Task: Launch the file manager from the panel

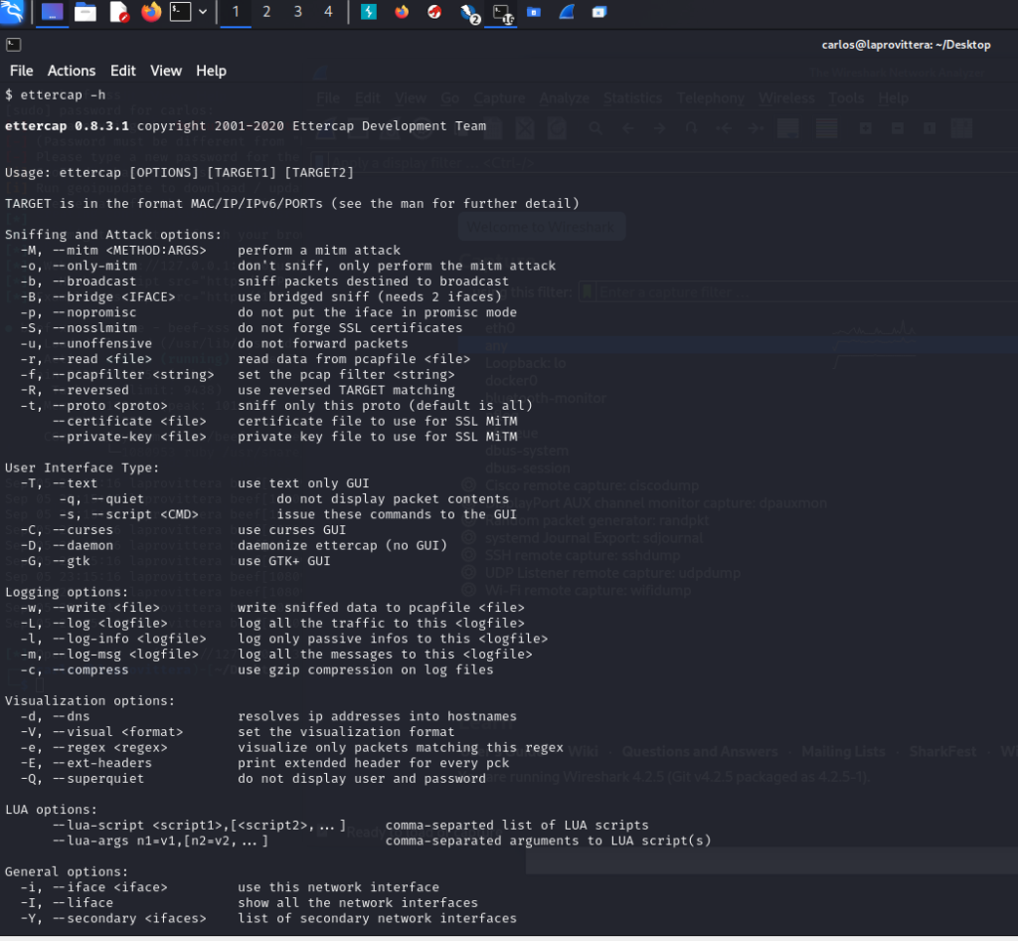Action: tap(85, 12)
